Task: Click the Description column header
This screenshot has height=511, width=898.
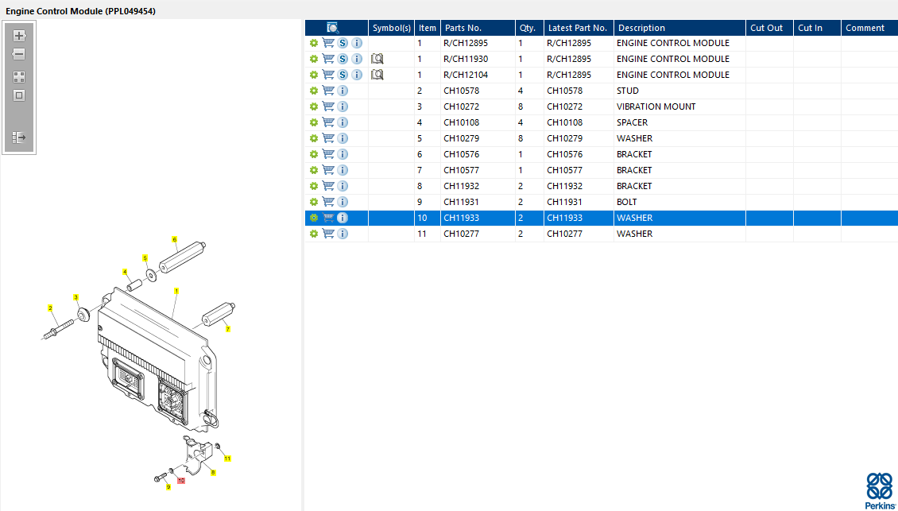Action: (679, 28)
